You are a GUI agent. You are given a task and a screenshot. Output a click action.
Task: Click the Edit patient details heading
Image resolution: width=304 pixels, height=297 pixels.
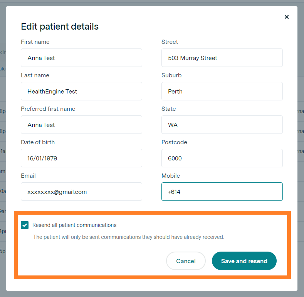click(60, 27)
